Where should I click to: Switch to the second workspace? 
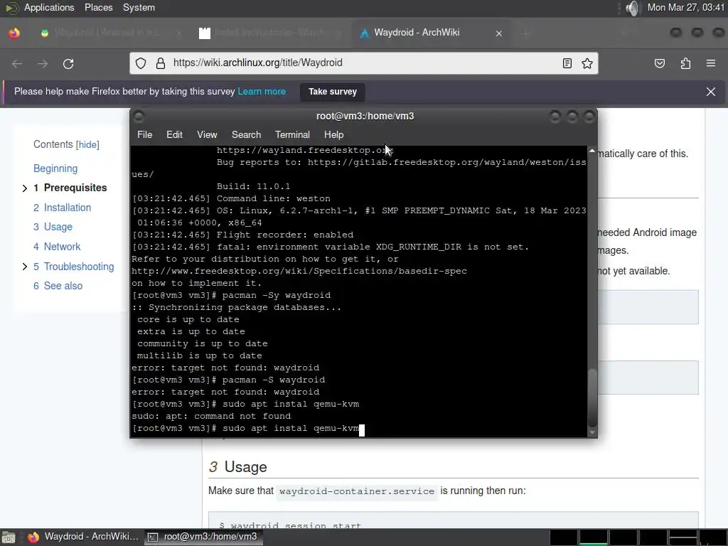point(594,537)
